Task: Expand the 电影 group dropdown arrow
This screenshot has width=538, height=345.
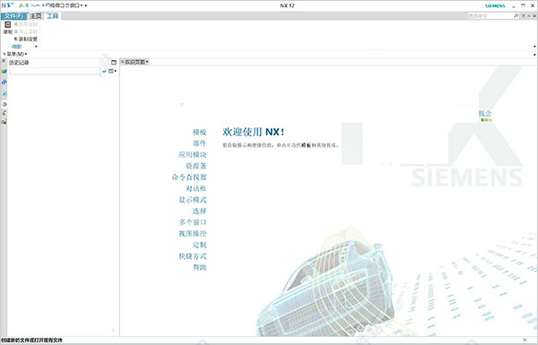Action: pyautogui.click(x=36, y=47)
